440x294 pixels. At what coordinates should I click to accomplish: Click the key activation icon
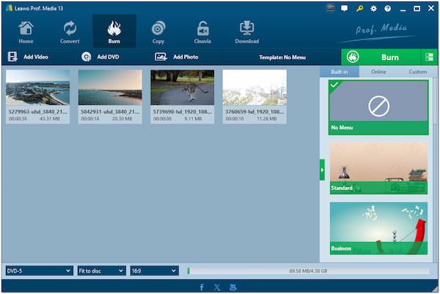(359, 8)
